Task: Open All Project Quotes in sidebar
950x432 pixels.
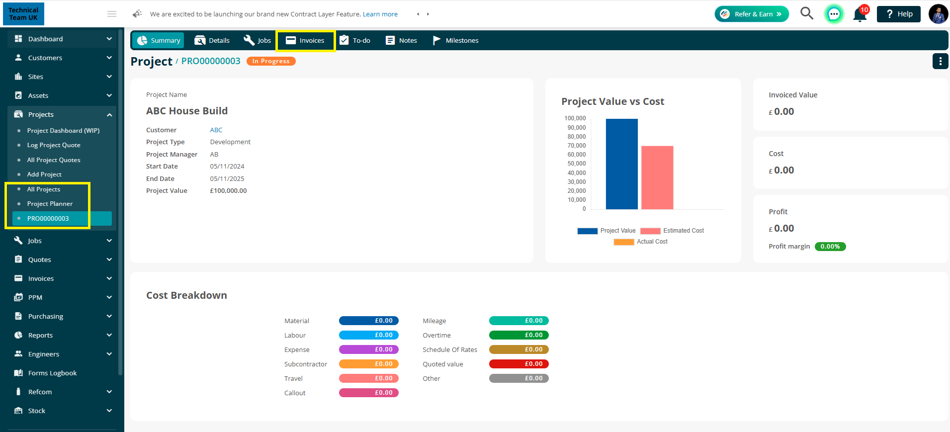Action: click(x=54, y=160)
